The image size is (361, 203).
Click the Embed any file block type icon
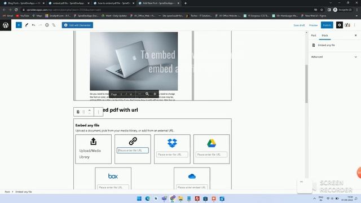tap(78, 112)
